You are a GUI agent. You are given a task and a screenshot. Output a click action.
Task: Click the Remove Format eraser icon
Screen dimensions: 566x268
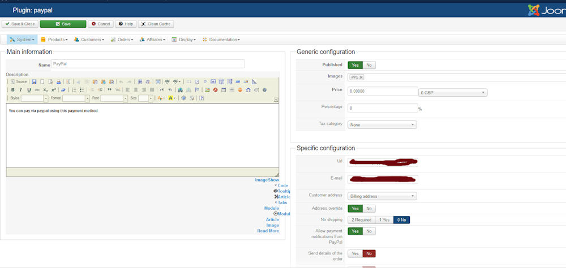(x=63, y=90)
